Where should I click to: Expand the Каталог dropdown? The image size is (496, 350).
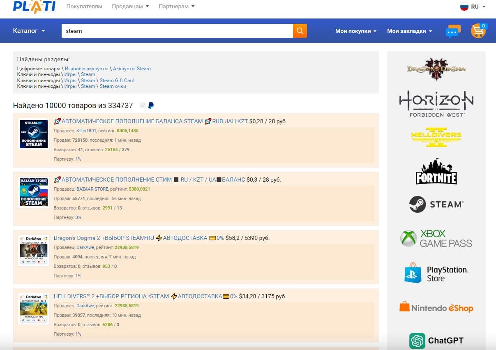[x=29, y=31]
